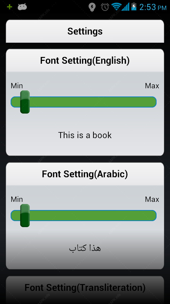Tap the Max label under Font Setting(English)
This screenshot has height=304, width=170.
click(x=152, y=86)
